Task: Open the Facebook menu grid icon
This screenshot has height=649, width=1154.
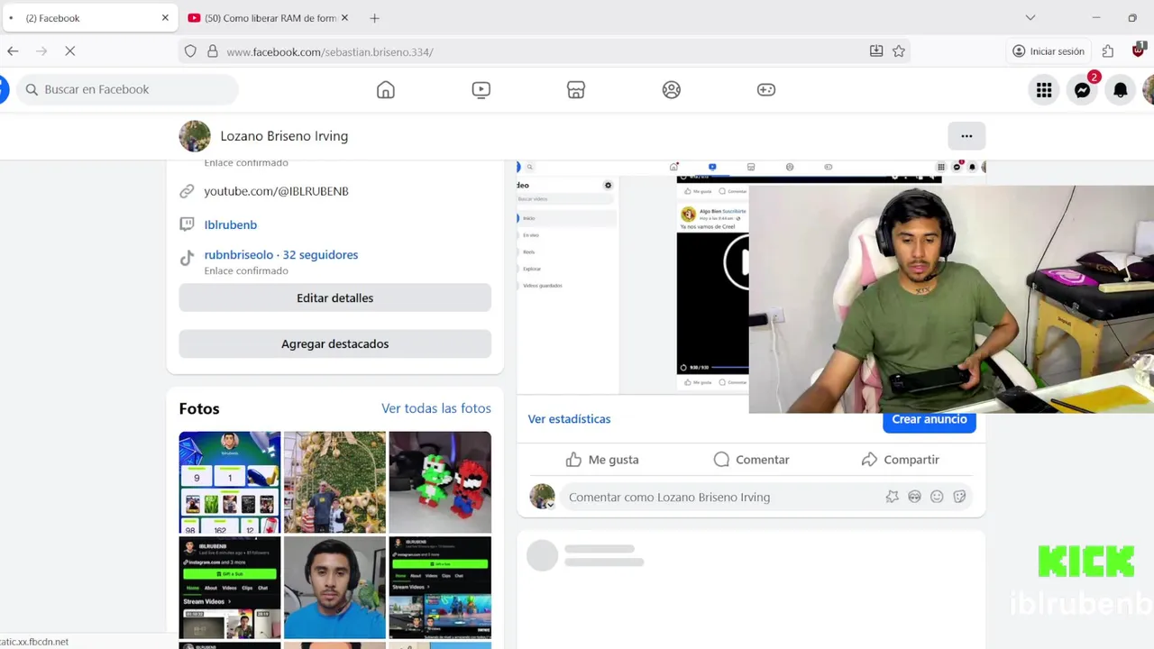Action: pyautogui.click(x=1044, y=89)
